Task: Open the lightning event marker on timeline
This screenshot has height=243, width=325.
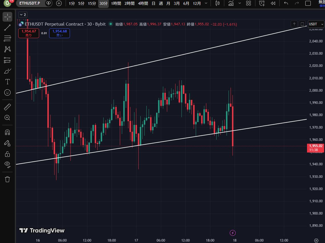Action: point(233,233)
